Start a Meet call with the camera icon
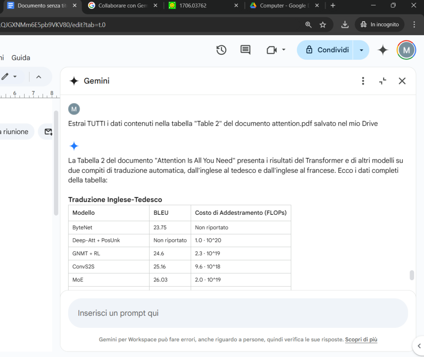The image size is (424, 357). pos(272,50)
